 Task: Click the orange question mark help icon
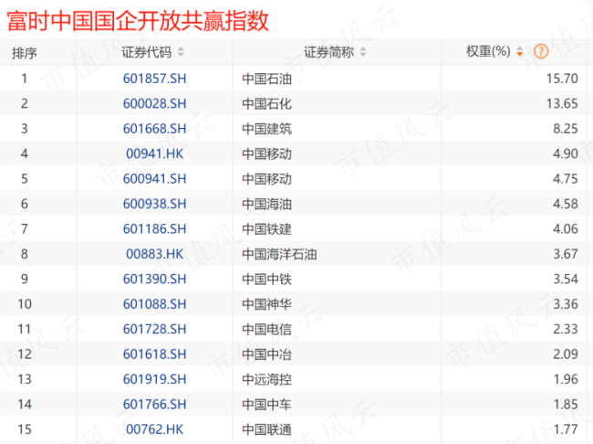pos(541,51)
